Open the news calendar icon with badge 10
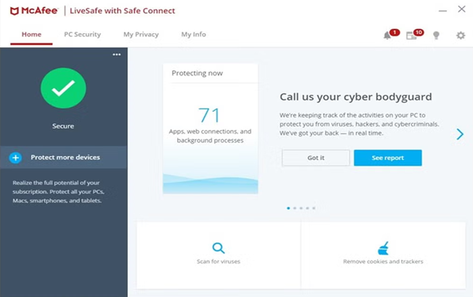Screen dimensions: 473x297 coord(411,36)
